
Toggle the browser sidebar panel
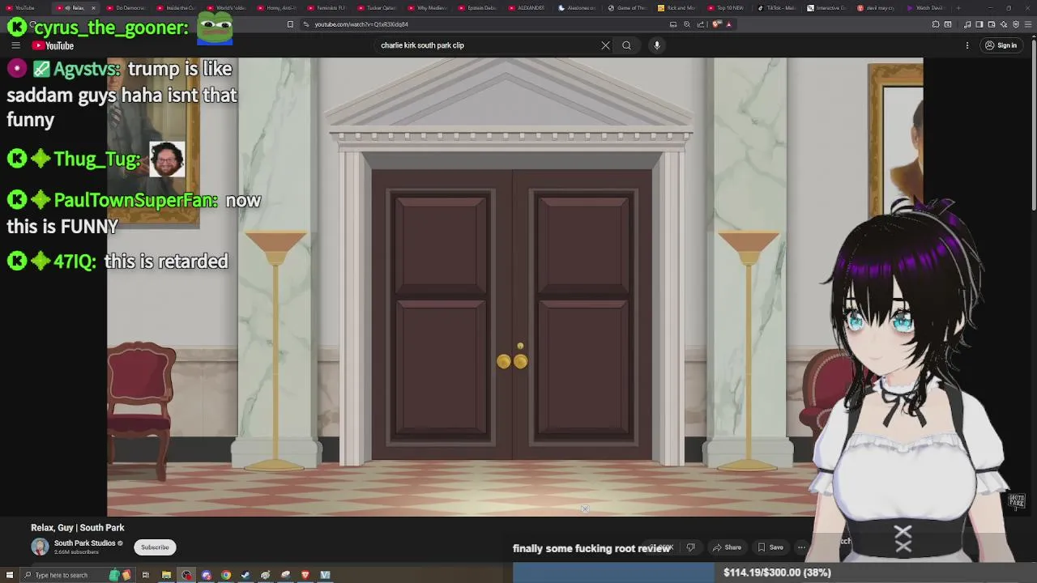coord(979,24)
